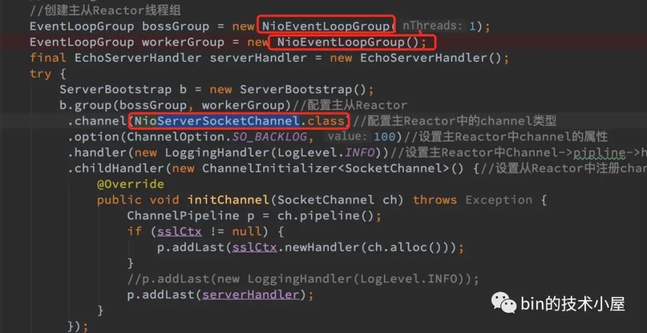
Task: Click the commented-out p.addLast LoggingHandler line
Action: [303, 279]
